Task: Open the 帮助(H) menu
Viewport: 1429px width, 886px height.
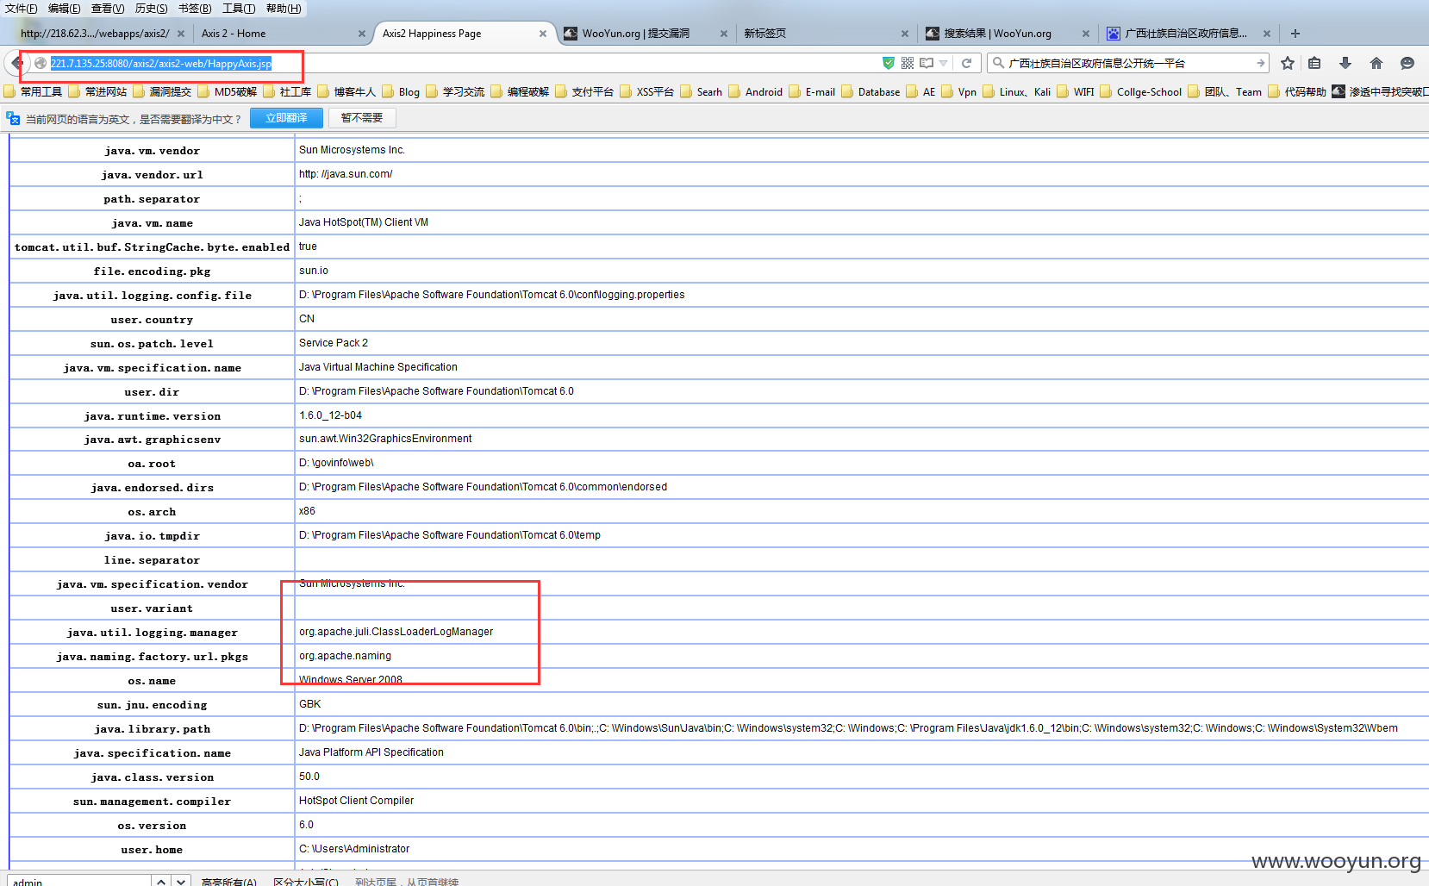Action: click(284, 9)
